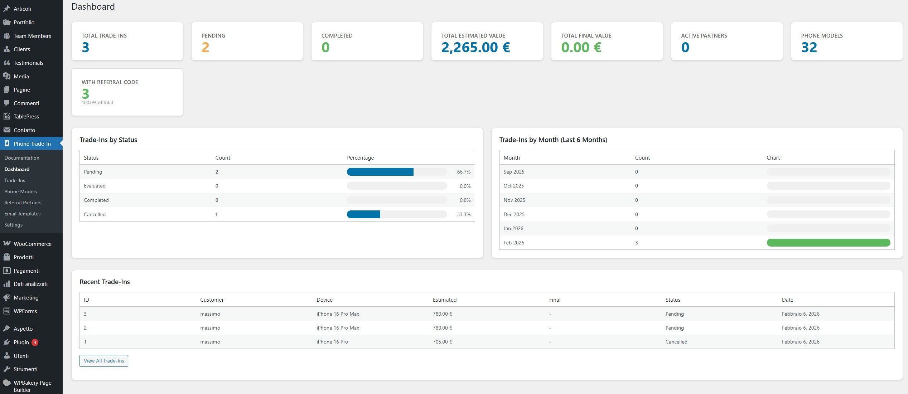
Task: Click the Strumenti wrench icon
Action: (x=6, y=369)
